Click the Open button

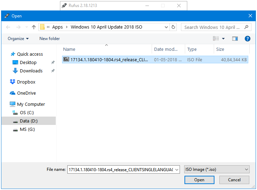(x=199, y=180)
